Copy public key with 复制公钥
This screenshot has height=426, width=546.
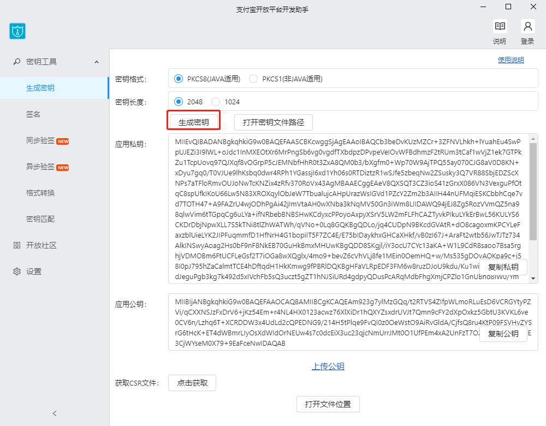click(503, 334)
